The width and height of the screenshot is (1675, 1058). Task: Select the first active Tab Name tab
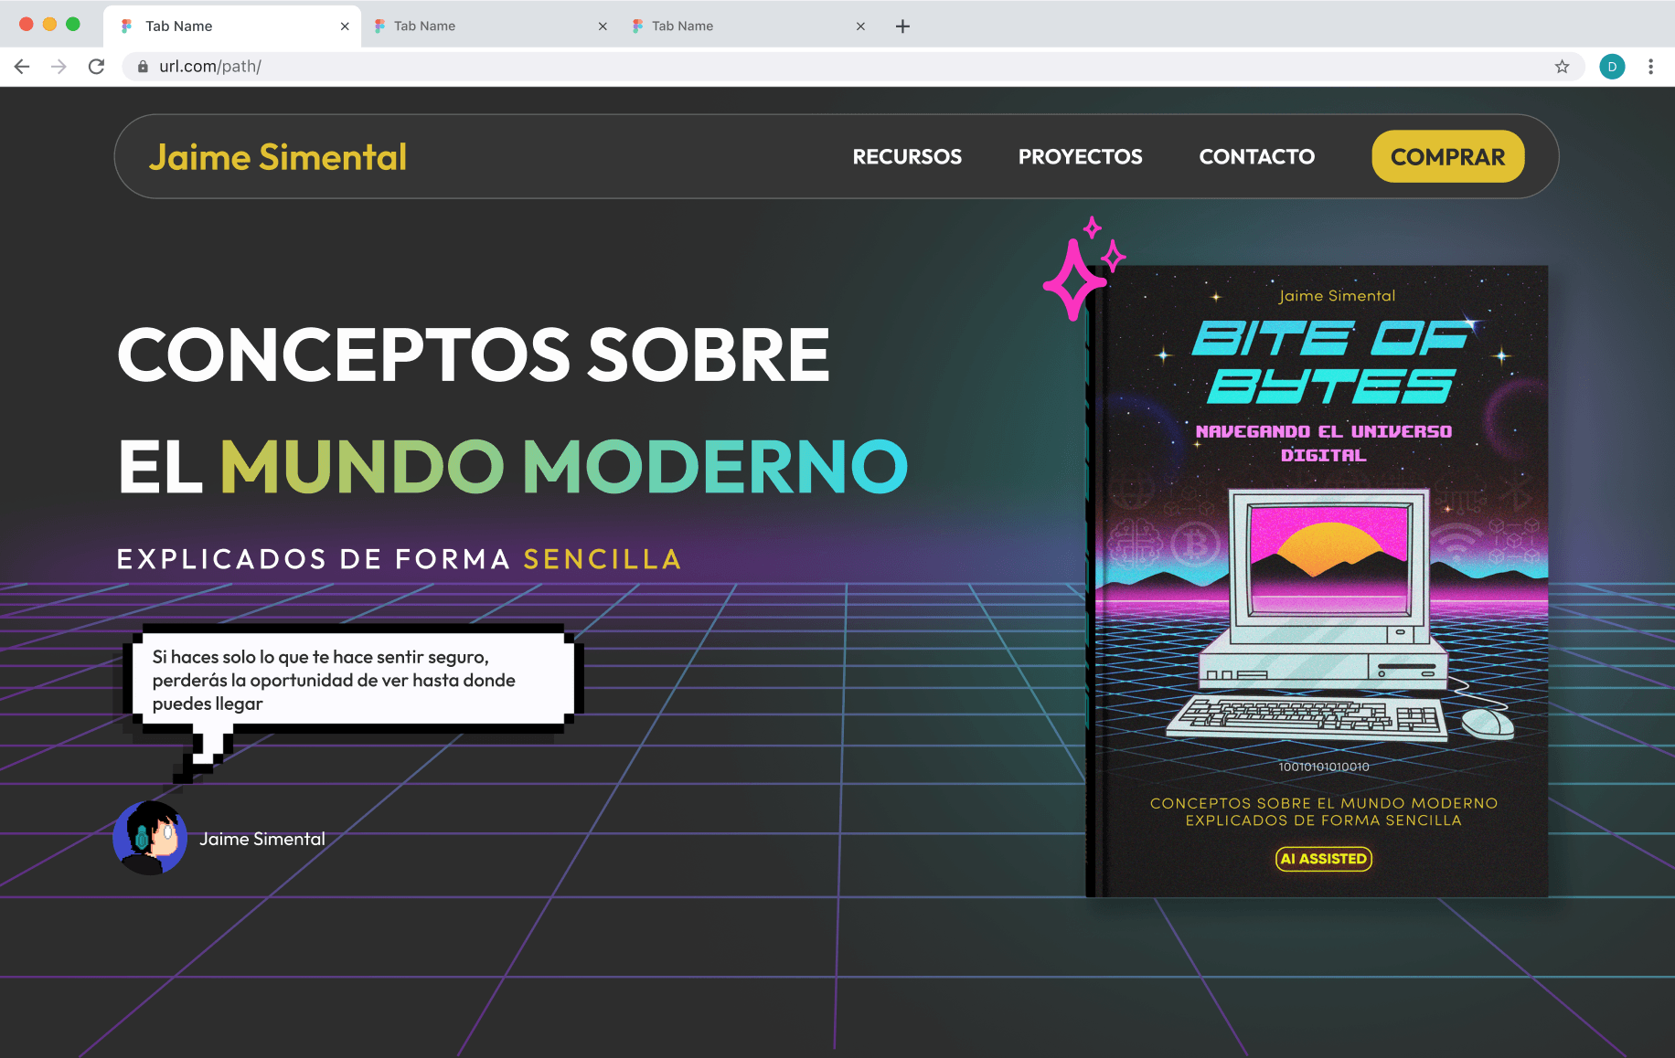[232, 26]
